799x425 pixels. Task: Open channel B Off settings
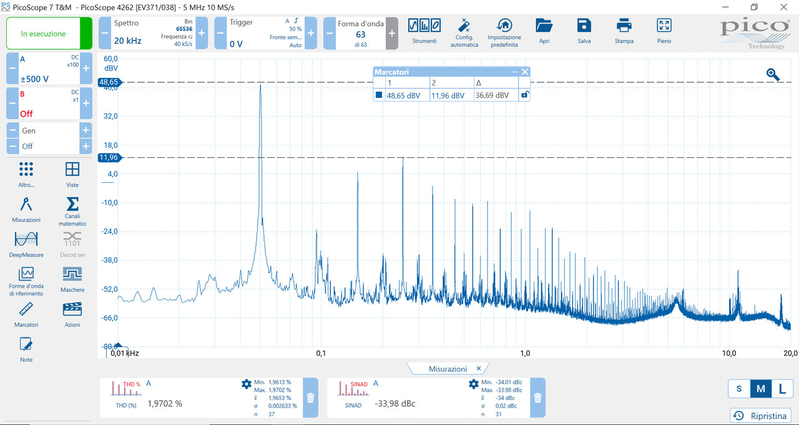click(49, 104)
